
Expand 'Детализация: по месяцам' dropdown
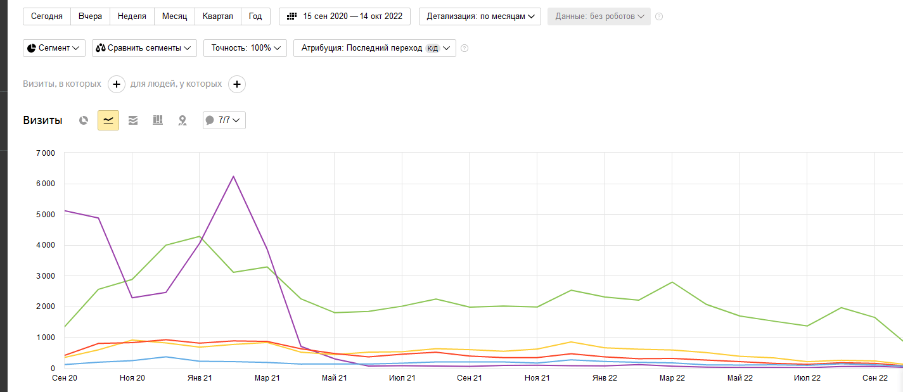480,16
